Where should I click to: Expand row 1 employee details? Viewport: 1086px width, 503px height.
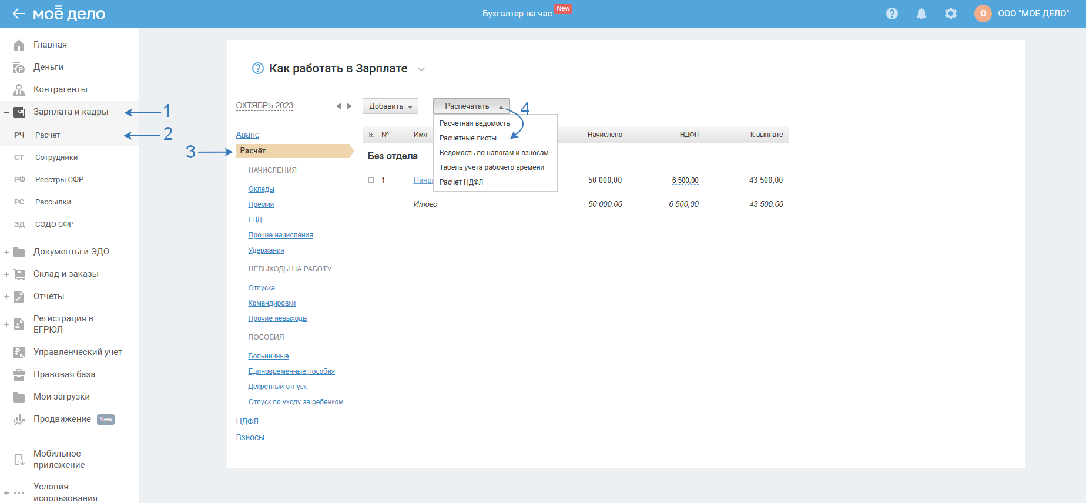coord(371,180)
